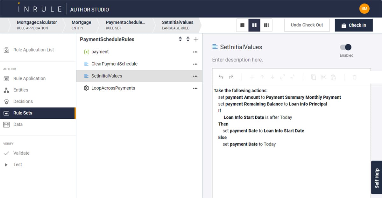Image resolution: width=382 pixels, height=198 pixels.
Task: Click the 'If' keyword in the rule
Action: click(220, 111)
